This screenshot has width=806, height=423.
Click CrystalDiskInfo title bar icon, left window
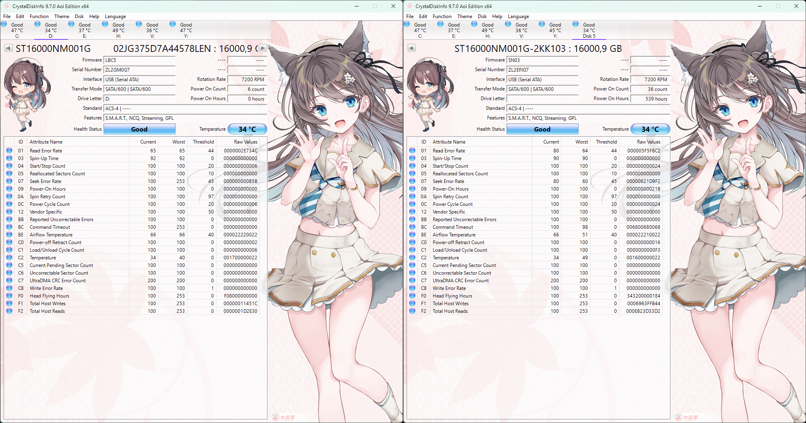click(6, 6)
